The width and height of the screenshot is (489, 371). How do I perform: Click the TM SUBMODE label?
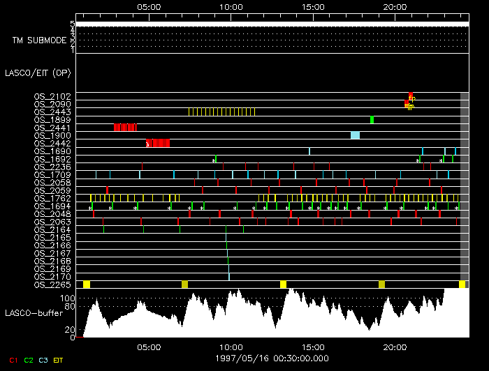coord(39,40)
